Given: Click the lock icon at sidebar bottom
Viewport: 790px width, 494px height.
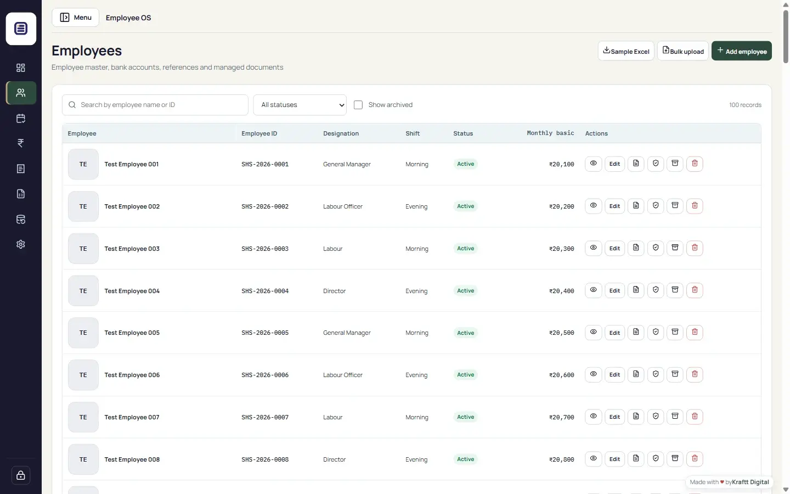Looking at the screenshot, I should (21, 475).
